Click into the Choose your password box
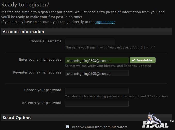175x130 pixels. pos(97,91)
